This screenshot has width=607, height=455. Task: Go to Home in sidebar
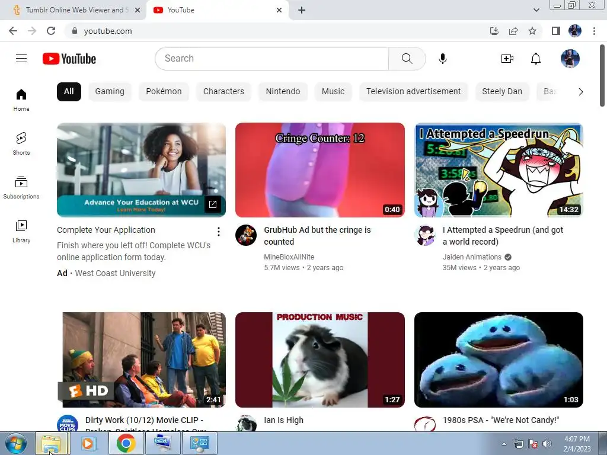21,100
